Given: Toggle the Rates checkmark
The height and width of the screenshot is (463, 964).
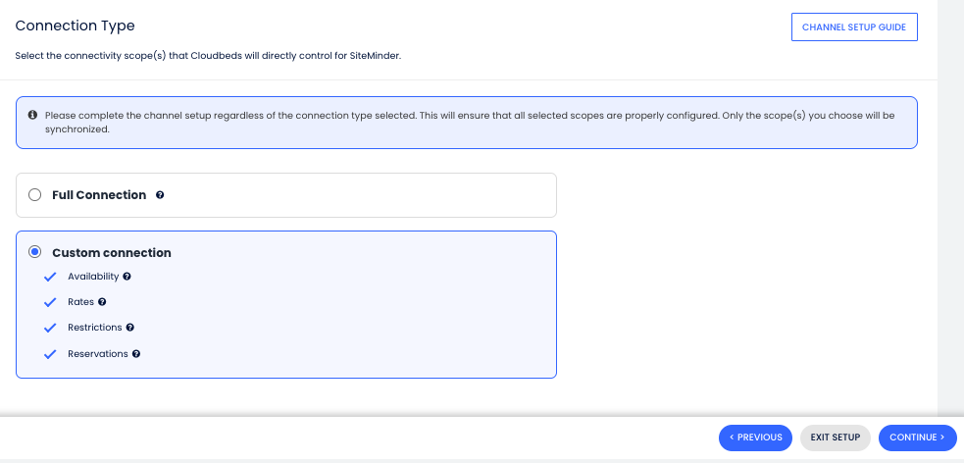Looking at the screenshot, I should (50, 302).
